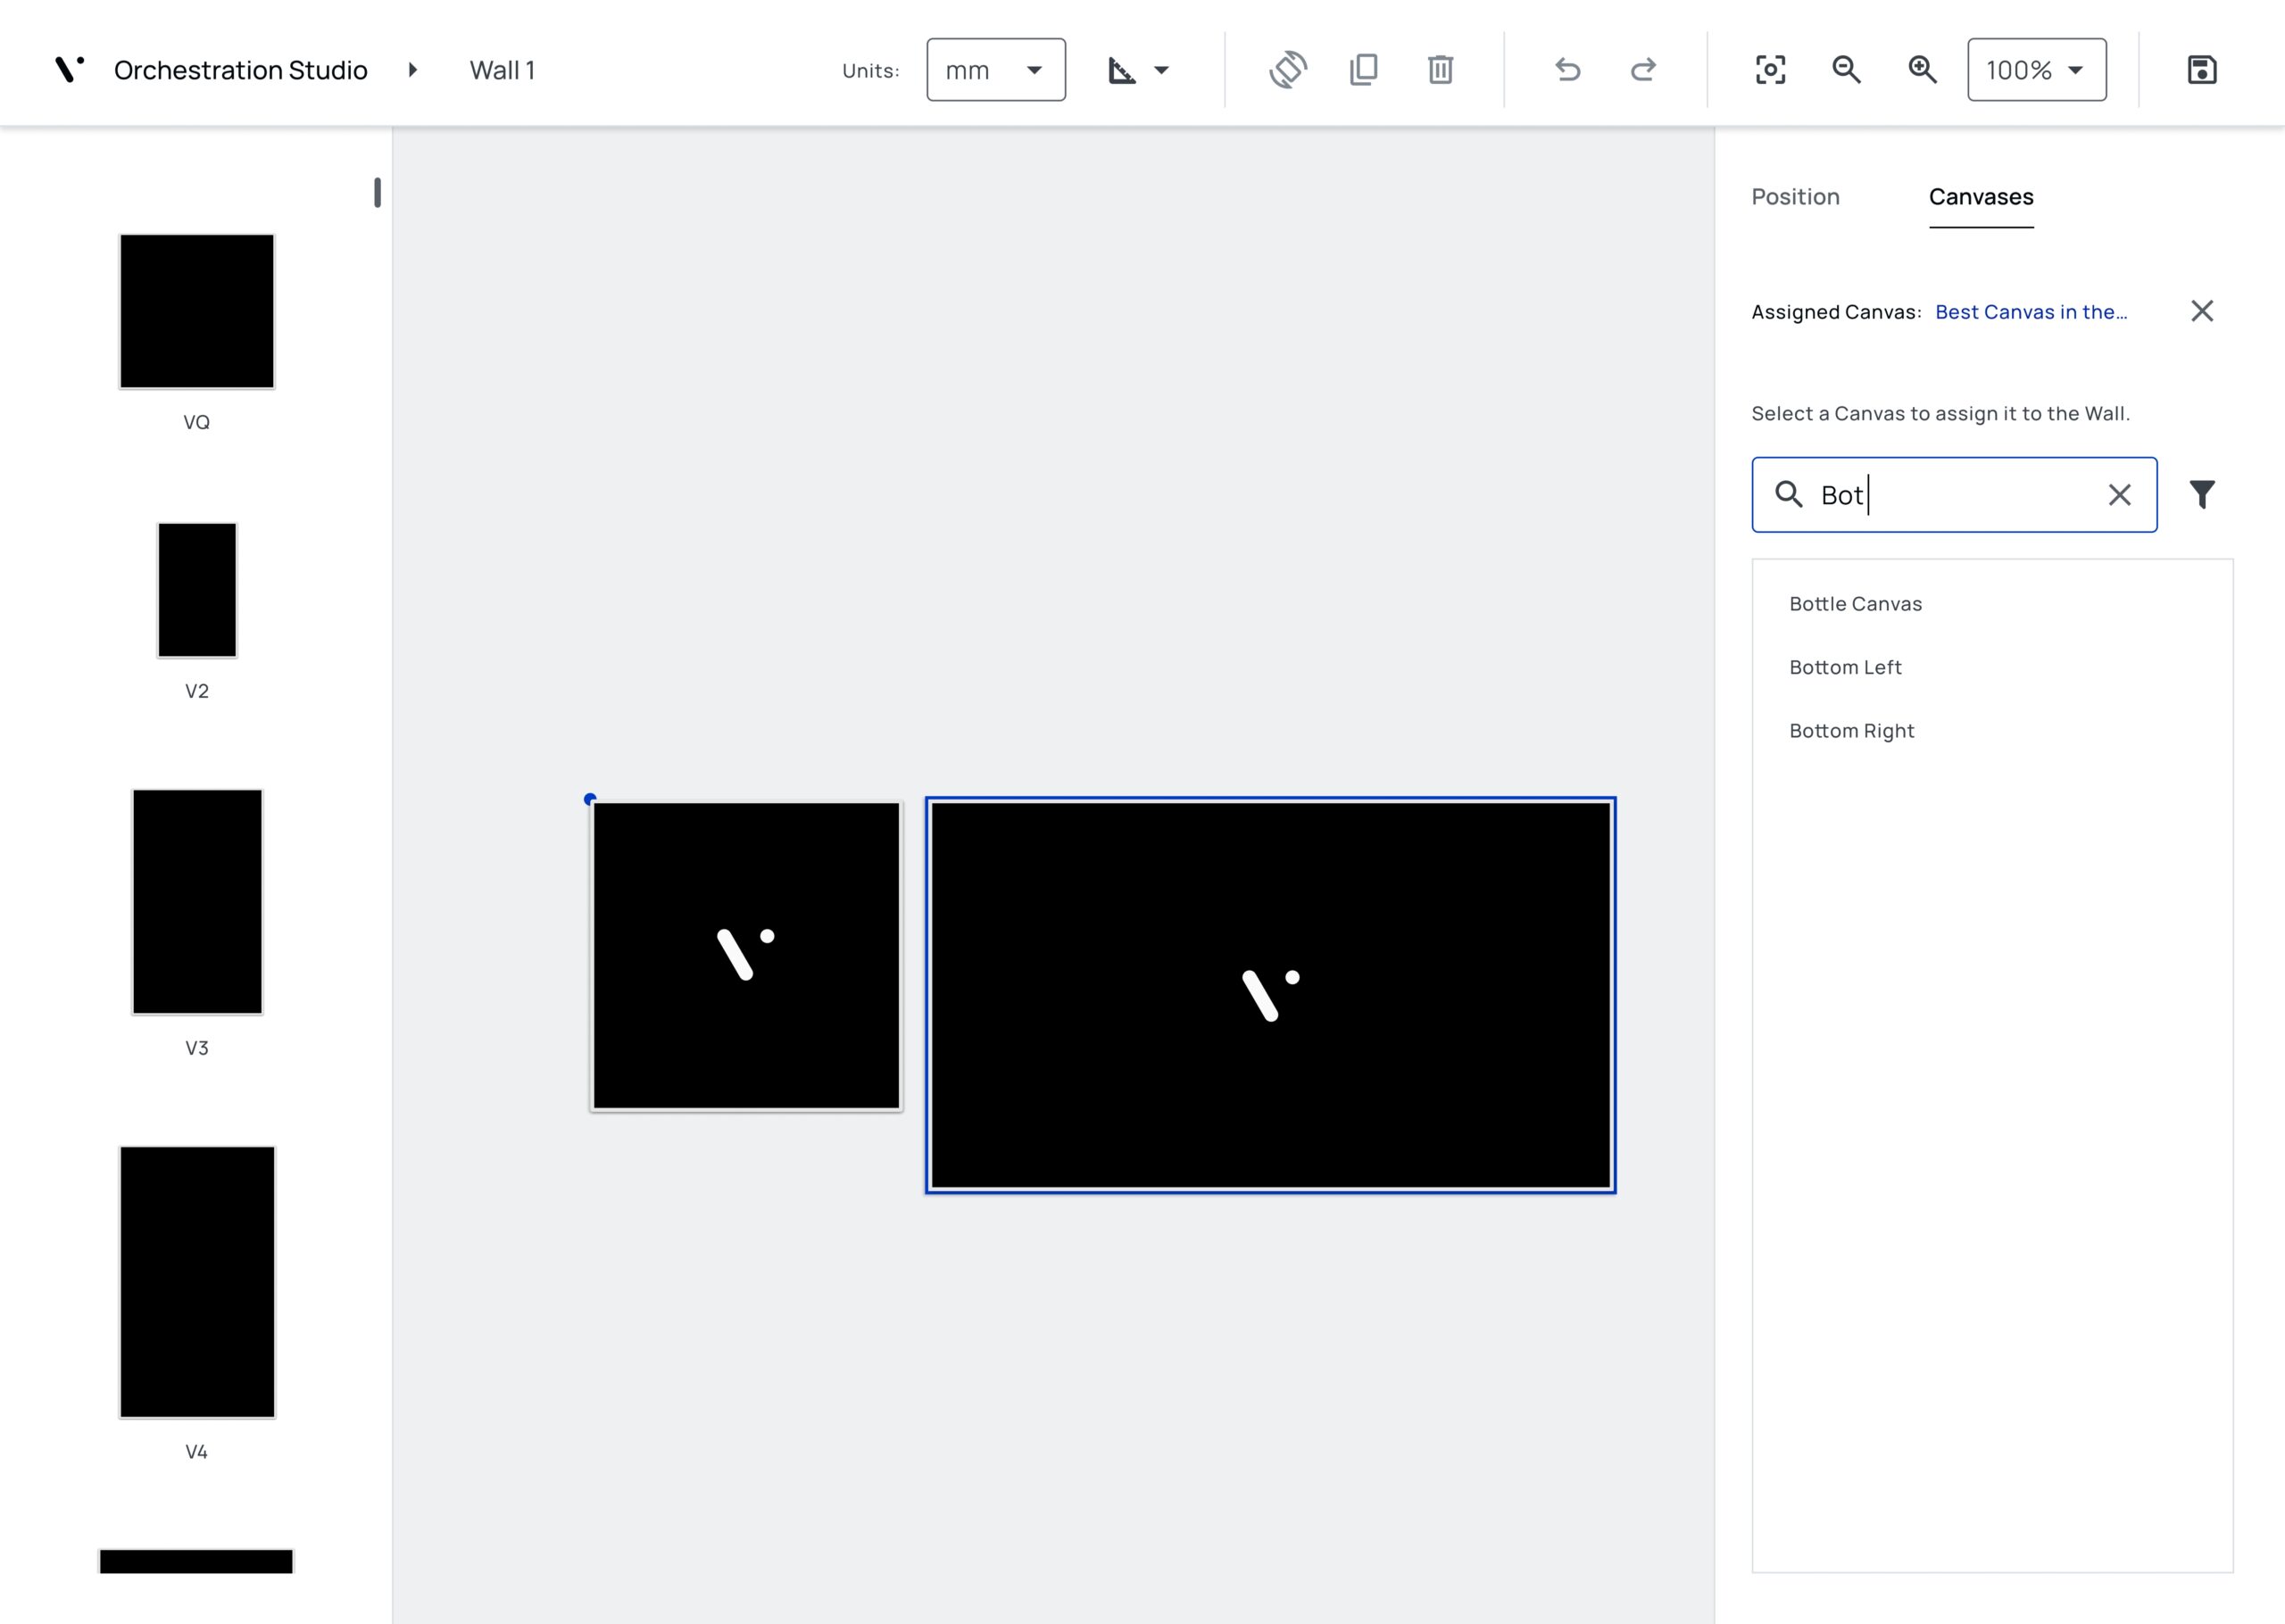The image size is (2285, 1624).
Task: Open the 100% zoom level dropdown
Action: 2037,70
